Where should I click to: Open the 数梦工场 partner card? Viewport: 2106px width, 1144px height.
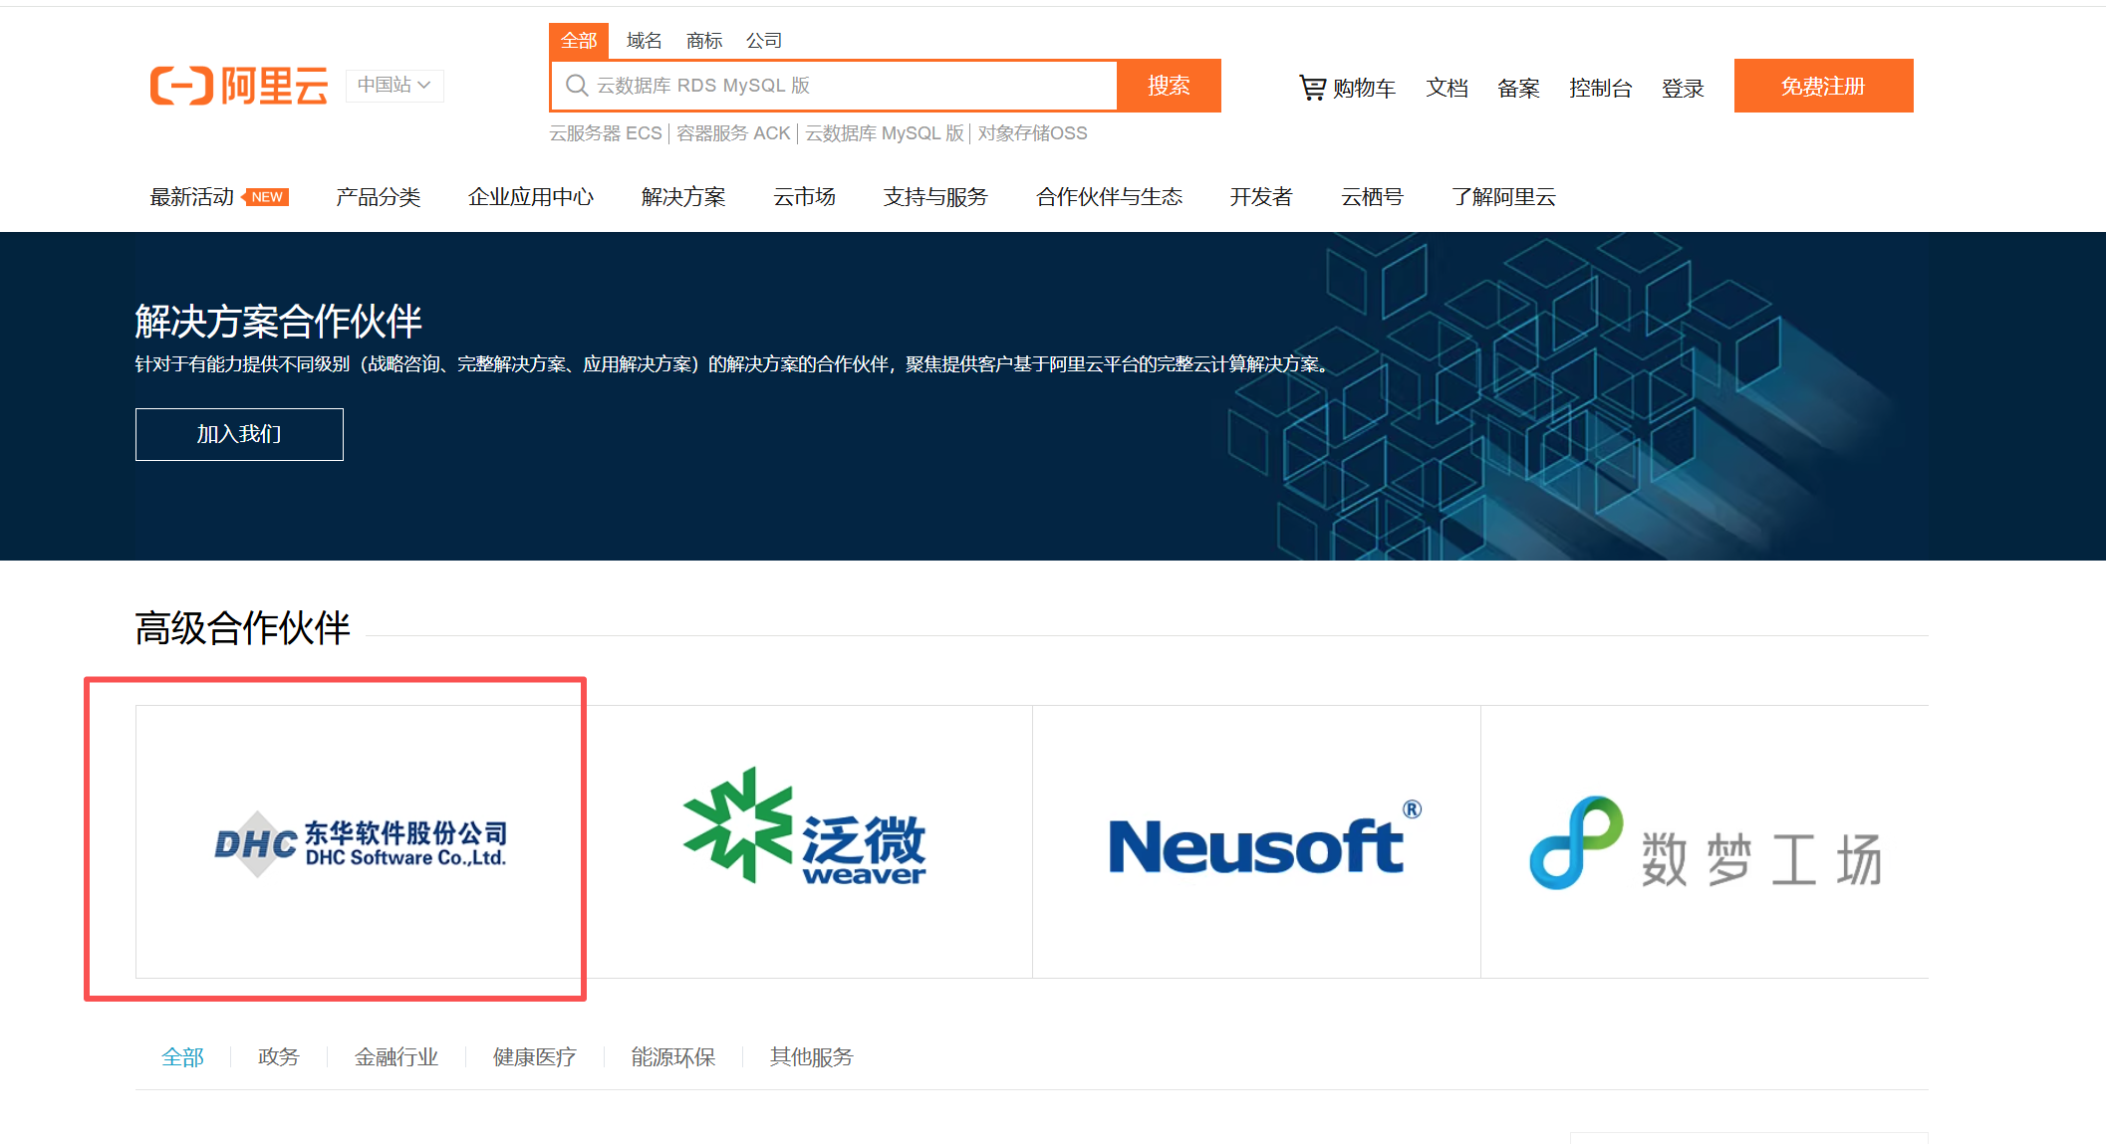[x=1705, y=841]
